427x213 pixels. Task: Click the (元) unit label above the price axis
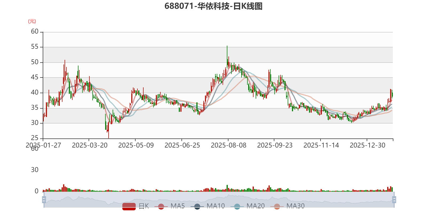(x=32, y=21)
